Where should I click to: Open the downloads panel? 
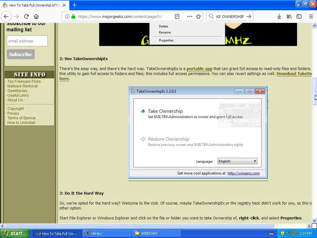click(279, 16)
